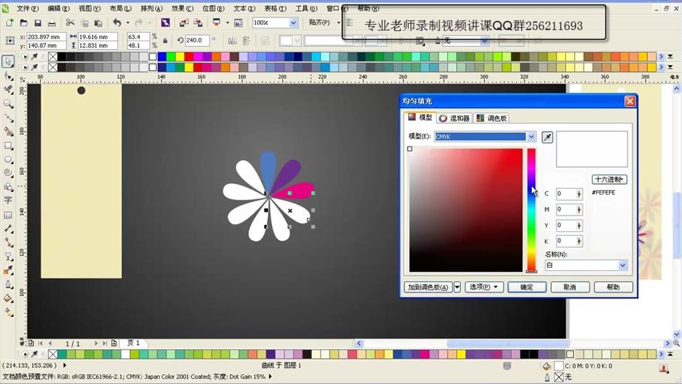Image resolution: width=682 pixels, height=384 pixels.
Task: Click the 确定 confirm button
Action: [x=527, y=287]
